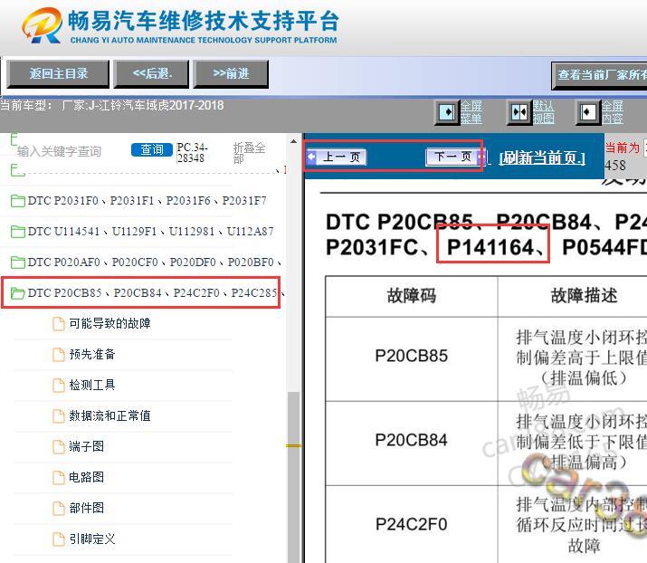Expand folder DTC P2031F0、P2031F1
Image resolution: width=647 pixels, height=563 pixels.
click(147, 201)
